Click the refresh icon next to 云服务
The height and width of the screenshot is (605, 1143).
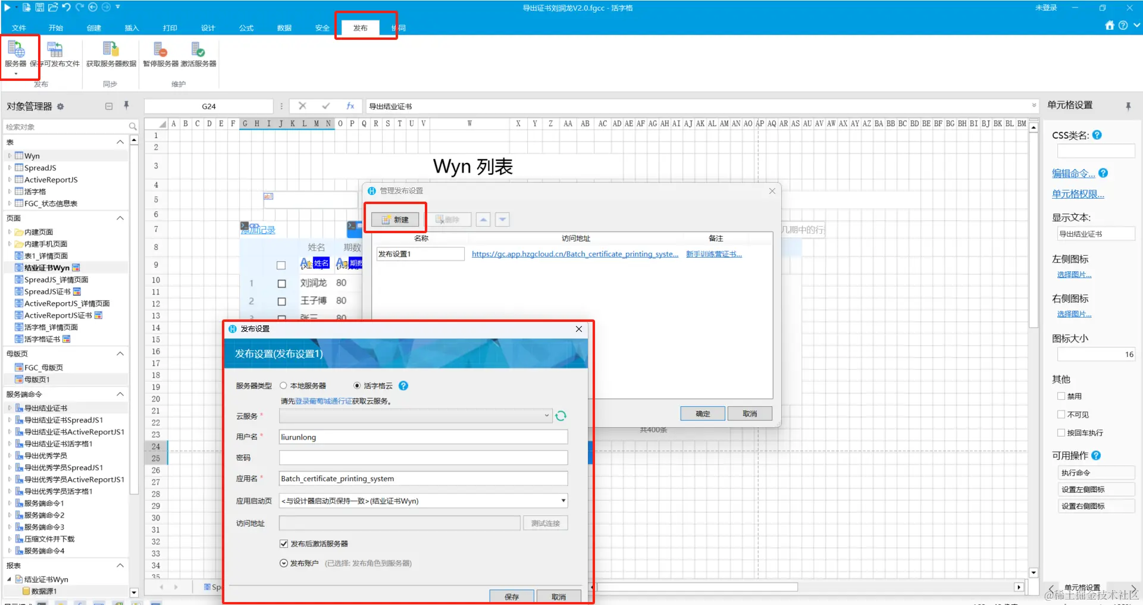(x=560, y=416)
